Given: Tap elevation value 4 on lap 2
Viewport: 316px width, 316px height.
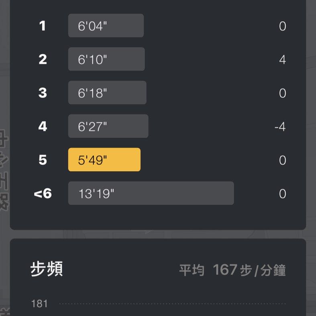Looking at the screenshot, I should coord(282,60).
